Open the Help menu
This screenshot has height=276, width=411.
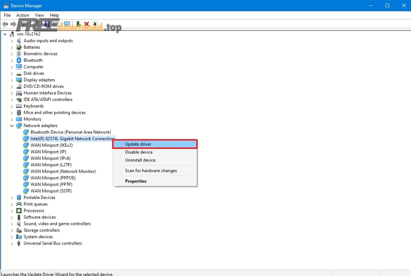coord(54,15)
